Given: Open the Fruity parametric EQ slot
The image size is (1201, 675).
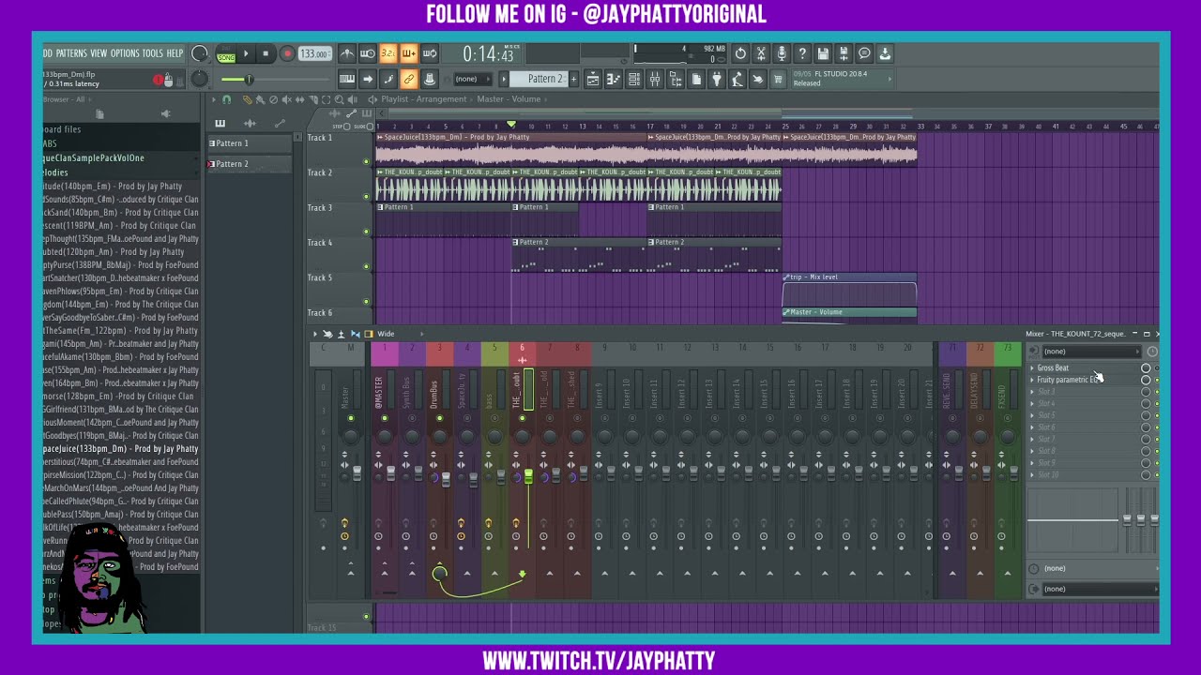Looking at the screenshot, I should pos(1069,380).
